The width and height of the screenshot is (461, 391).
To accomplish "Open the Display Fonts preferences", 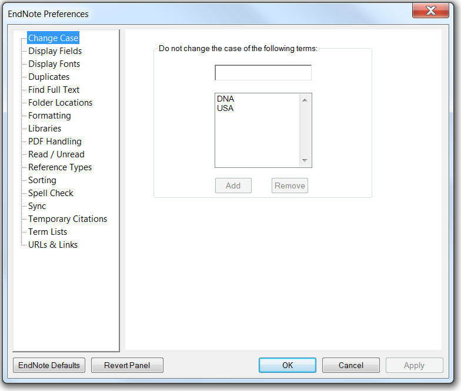I will pos(54,64).
